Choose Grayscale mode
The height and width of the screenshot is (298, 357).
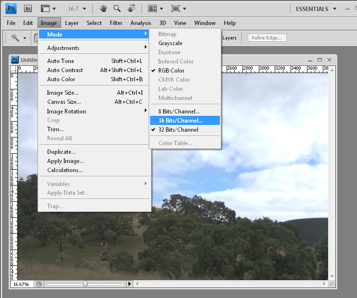(185, 43)
